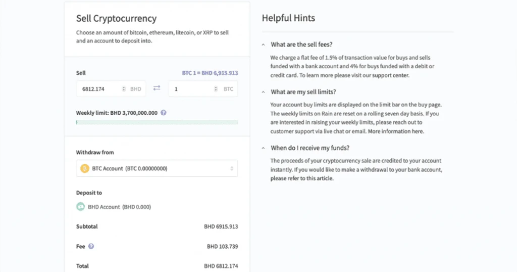This screenshot has height=272, width=517.
Task: Click the BTC 1 = BHD 6,915.913 rate
Action: coord(210,73)
